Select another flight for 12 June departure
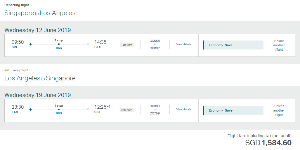 279,45
